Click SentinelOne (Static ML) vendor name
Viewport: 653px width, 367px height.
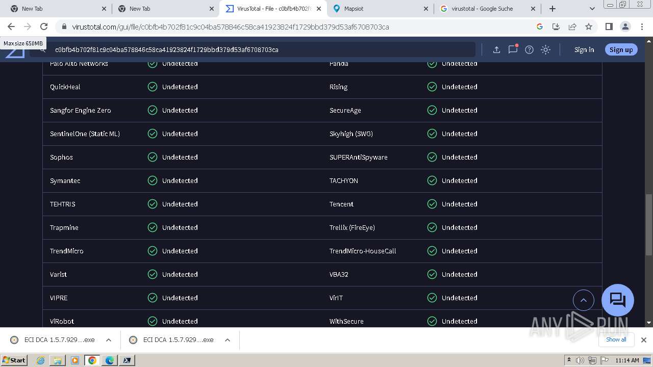85,134
